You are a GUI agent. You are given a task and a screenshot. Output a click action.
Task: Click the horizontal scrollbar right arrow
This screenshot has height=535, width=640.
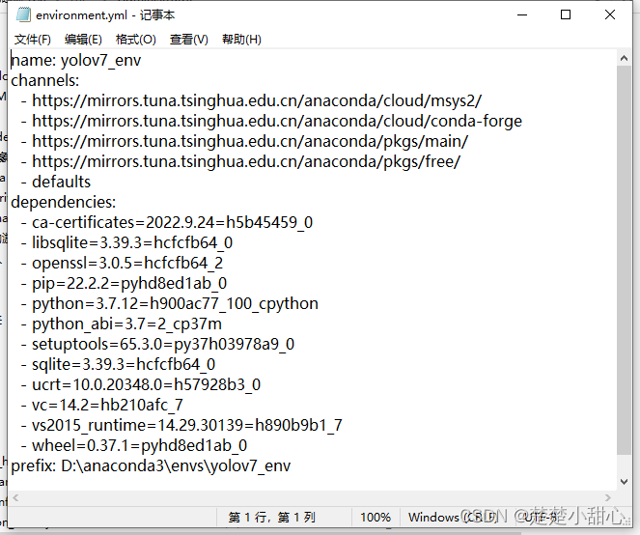click(x=608, y=498)
